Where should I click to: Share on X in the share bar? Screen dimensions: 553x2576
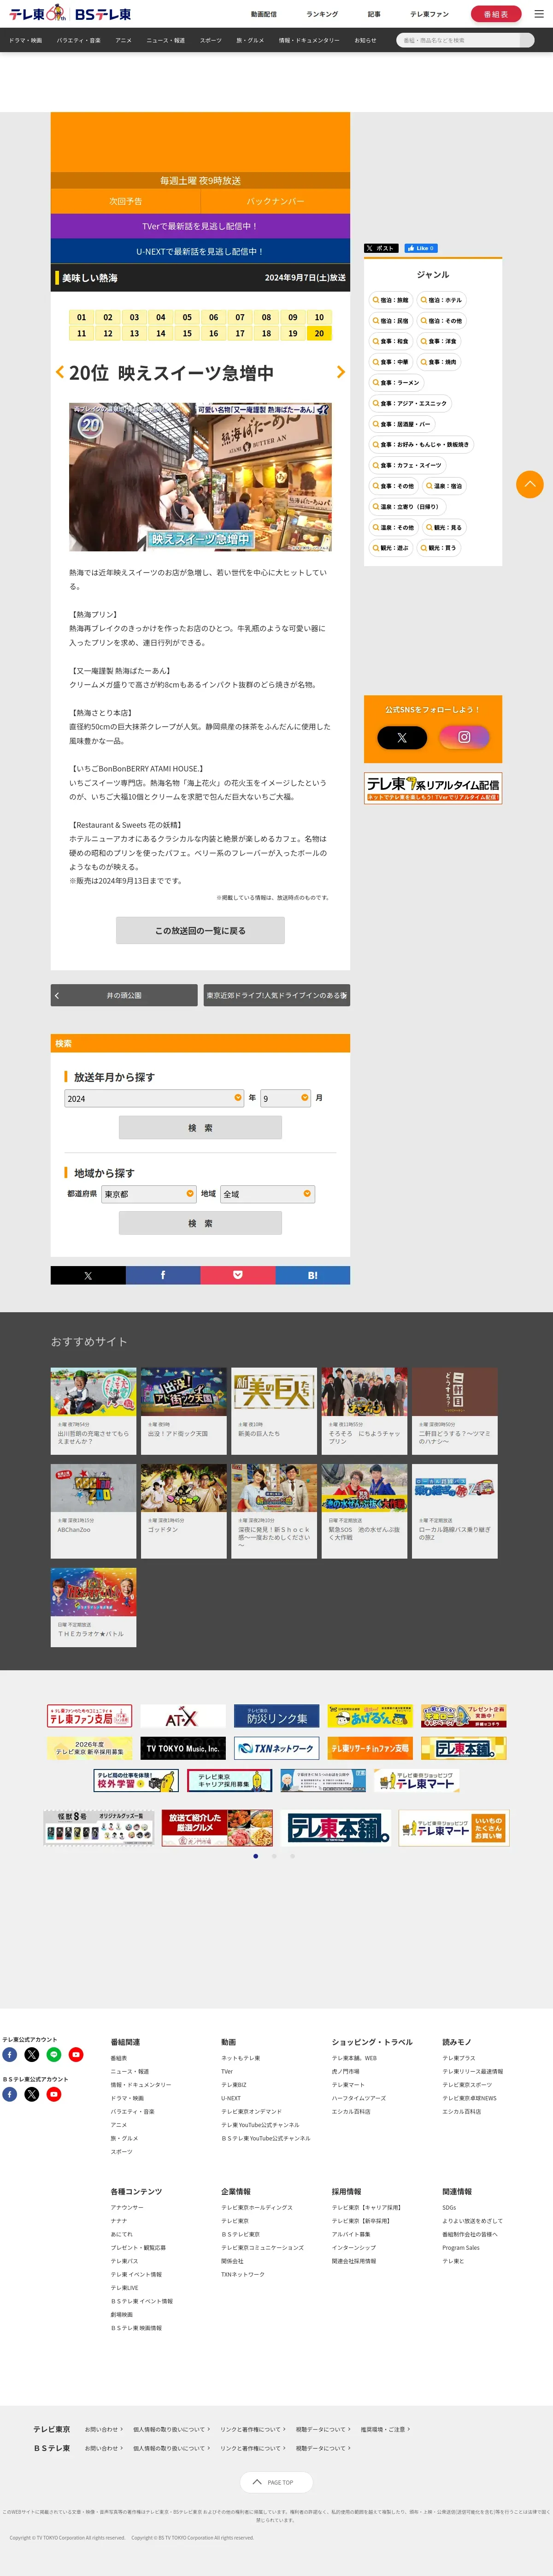pos(88,1275)
